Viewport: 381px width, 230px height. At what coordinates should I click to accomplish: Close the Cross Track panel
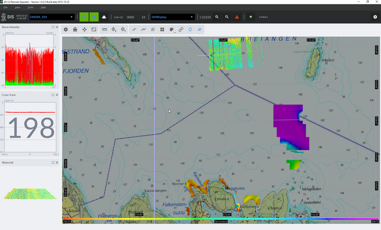pyautogui.click(x=57, y=95)
